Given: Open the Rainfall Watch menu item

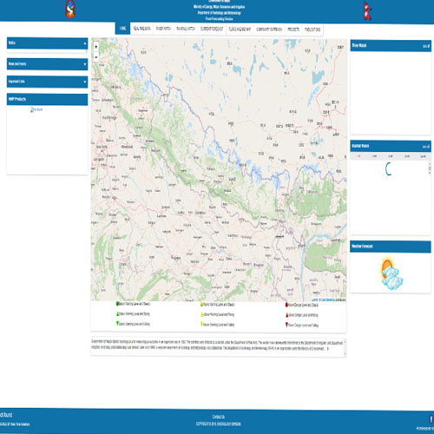Looking at the screenshot, I should click(186, 29).
